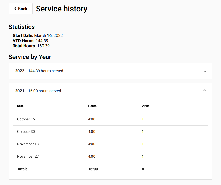Click the 2021 year label
The width and height of the screenshot is (221, 185).
click(x=19, y=91)
